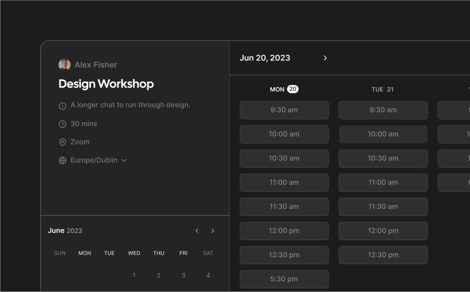Click the location pin icon beside Zoom
Image resolution: width=470 pixels, height=292 pixels.
(62, 142)
